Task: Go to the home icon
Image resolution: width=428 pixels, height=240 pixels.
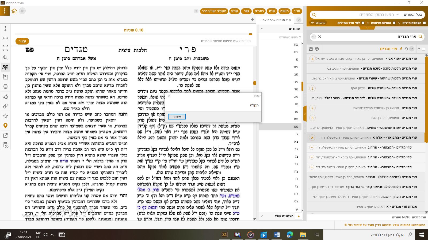Action: pos(14,11)
